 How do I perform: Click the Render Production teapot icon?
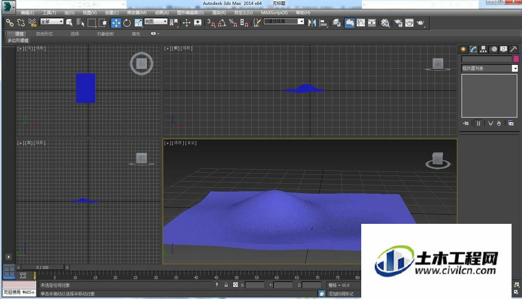pyautogui.click(x=421, y=22)
